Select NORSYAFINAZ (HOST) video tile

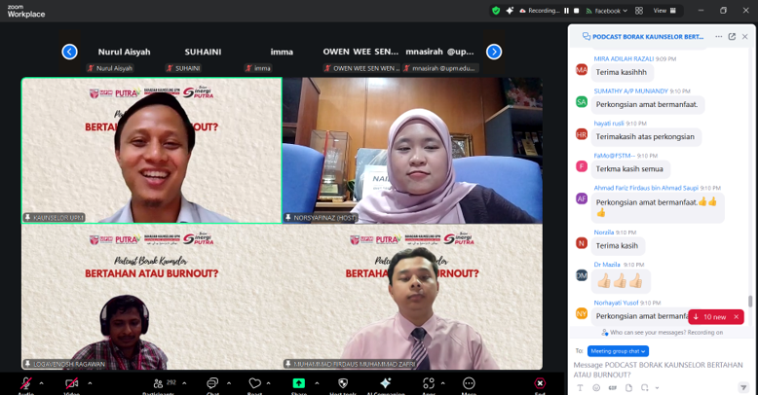(412, 151)
